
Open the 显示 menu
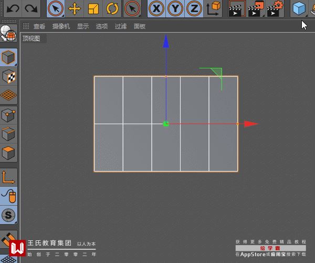point(83,26)
